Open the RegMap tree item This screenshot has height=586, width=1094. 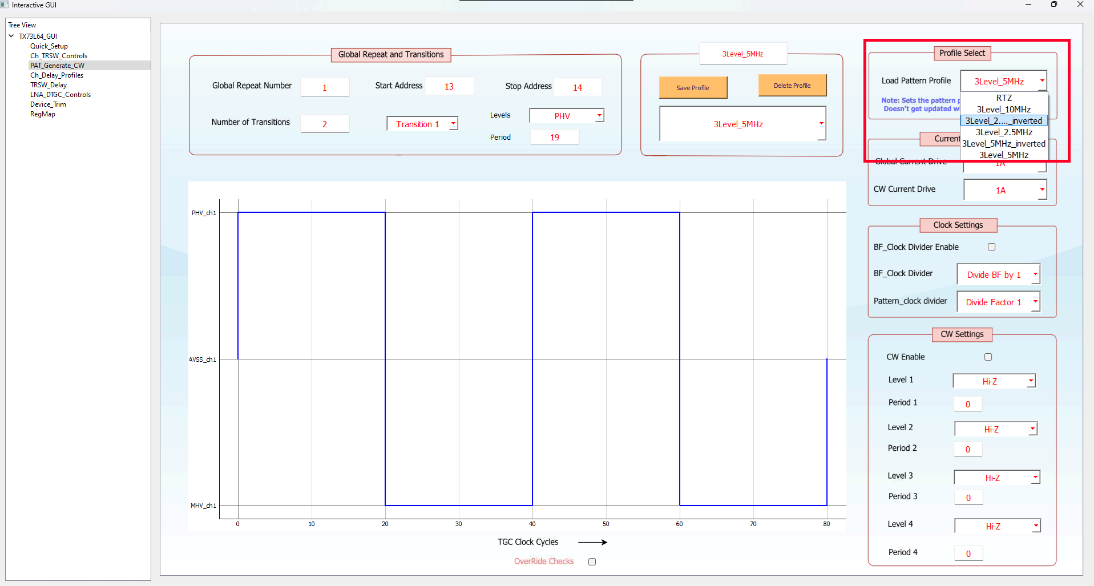coord(43,114)
